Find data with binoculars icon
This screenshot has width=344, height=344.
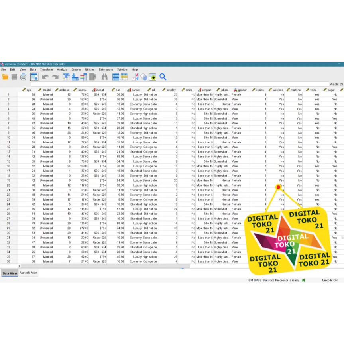coord(104,77)
